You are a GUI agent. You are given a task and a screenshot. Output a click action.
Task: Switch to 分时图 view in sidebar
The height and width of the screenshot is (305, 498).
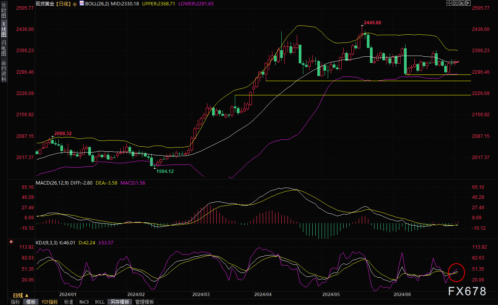click(3, 10)
